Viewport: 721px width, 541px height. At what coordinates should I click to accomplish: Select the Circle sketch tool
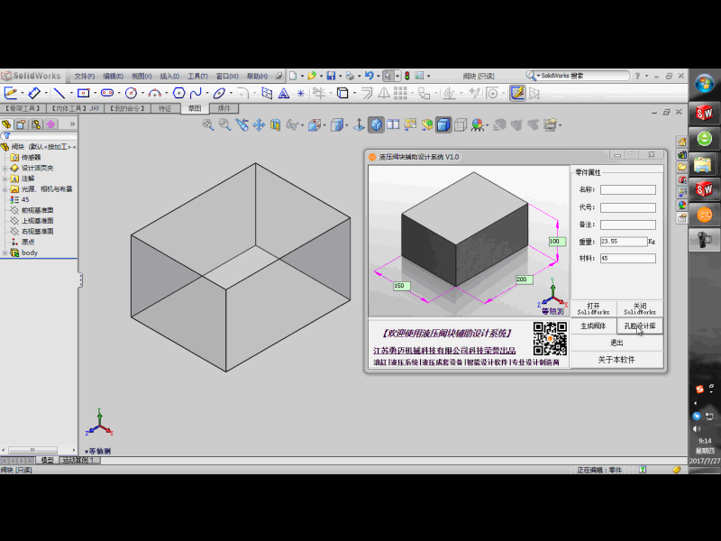click(x=131, y=93)
